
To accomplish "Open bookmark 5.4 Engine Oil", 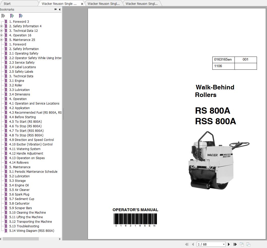I will [x=19, y=185].
